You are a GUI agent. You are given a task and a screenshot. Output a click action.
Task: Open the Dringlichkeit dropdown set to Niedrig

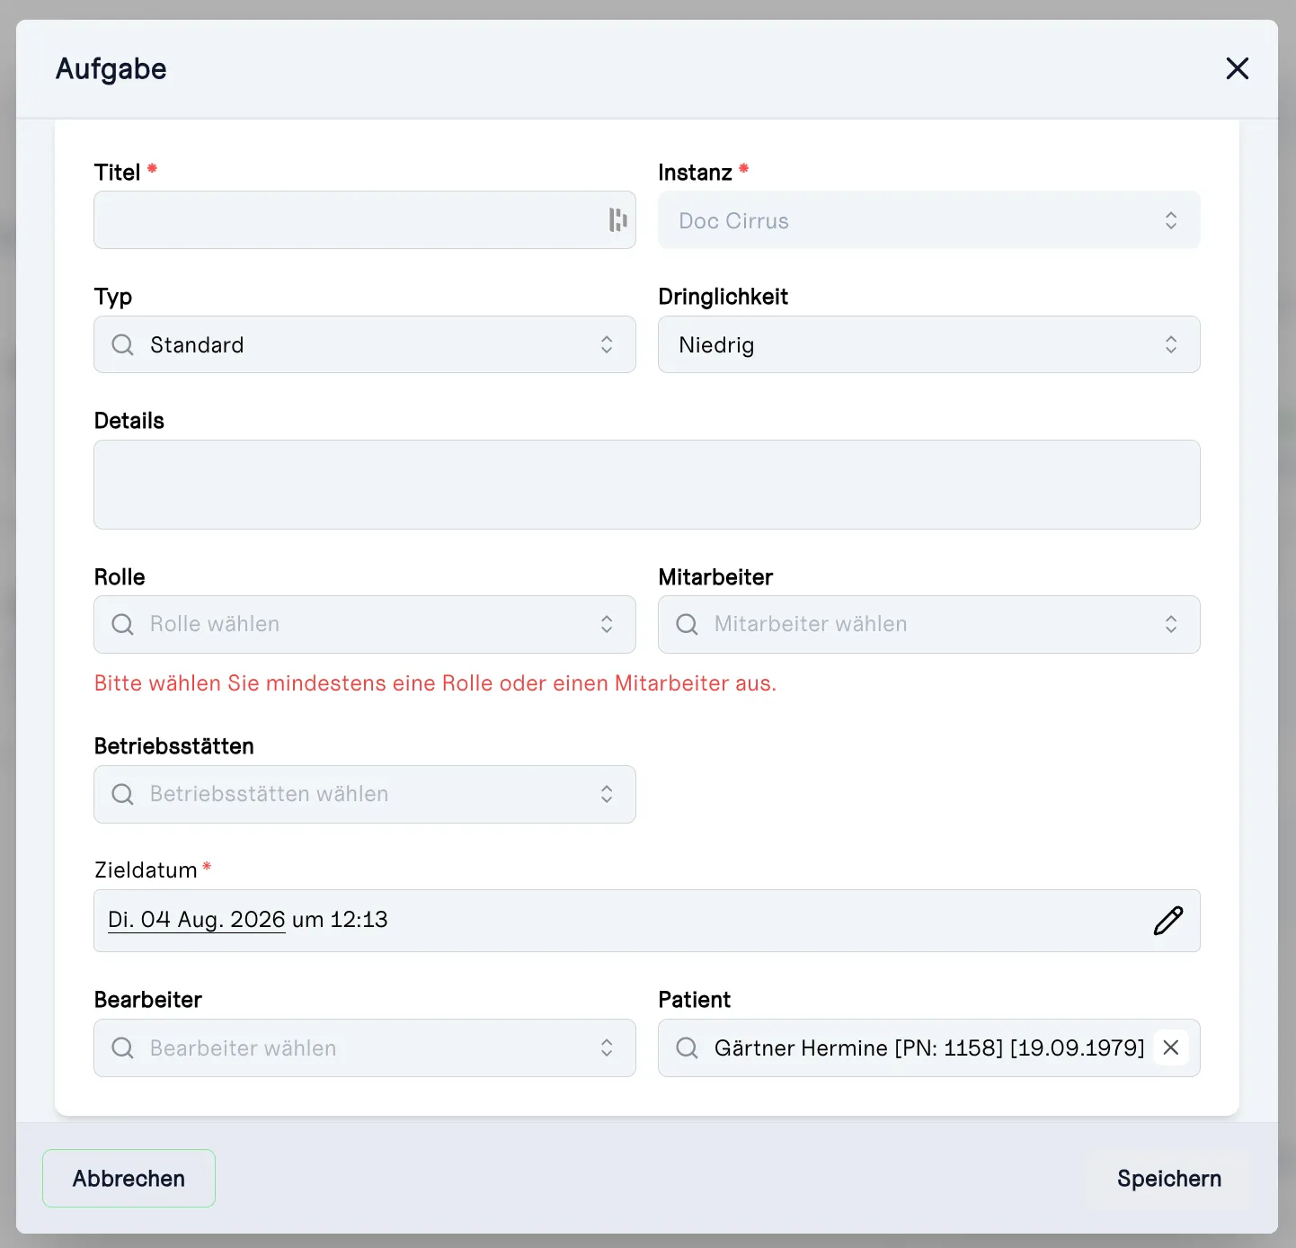pyautogui.click(x=929, y=344)
